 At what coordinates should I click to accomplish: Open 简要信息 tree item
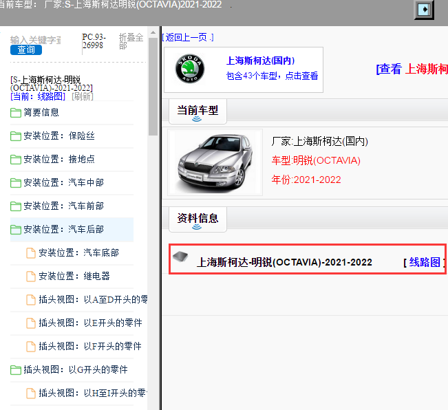click(x=41, y=113)
